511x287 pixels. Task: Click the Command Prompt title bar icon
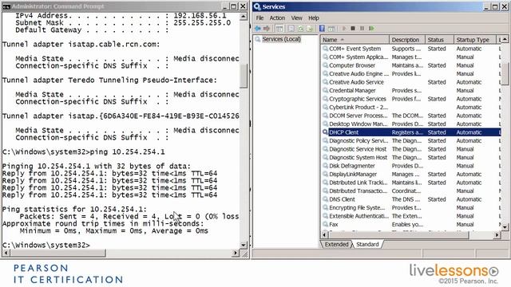pyautogui.click(x=6, y=6)
